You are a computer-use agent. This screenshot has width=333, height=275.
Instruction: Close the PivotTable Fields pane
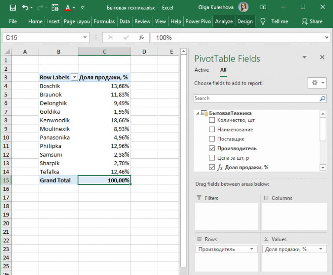pos(322,57)
